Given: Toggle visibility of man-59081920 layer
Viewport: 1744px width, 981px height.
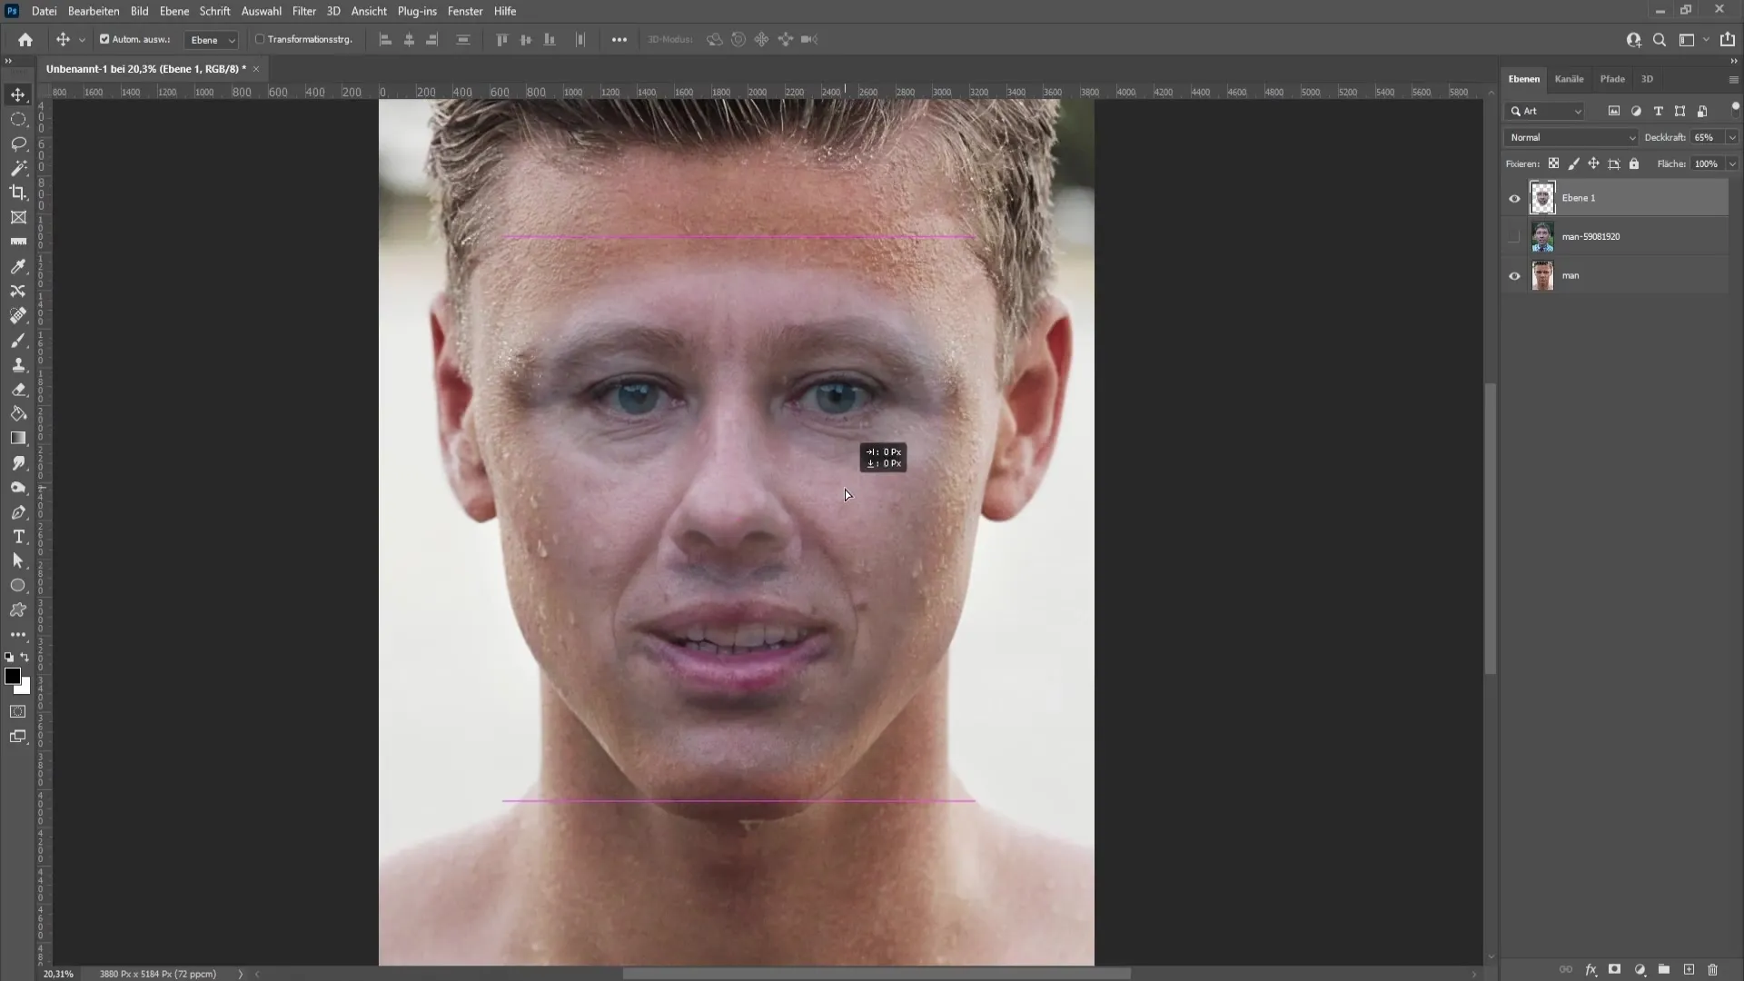Looking at the screenshot, I should [x=1512, y=236].
